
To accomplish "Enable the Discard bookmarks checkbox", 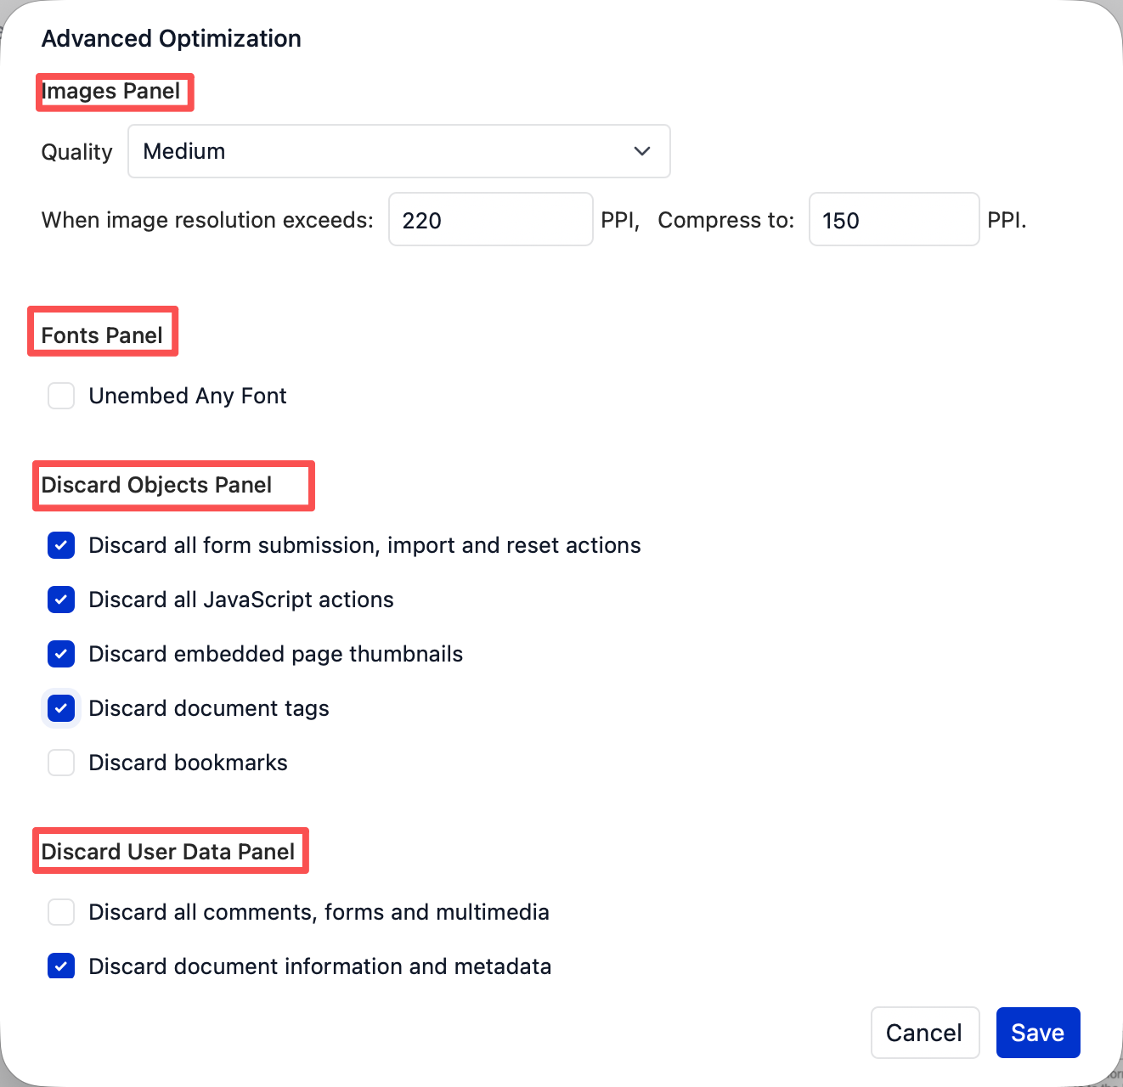I will click(61, 763).
